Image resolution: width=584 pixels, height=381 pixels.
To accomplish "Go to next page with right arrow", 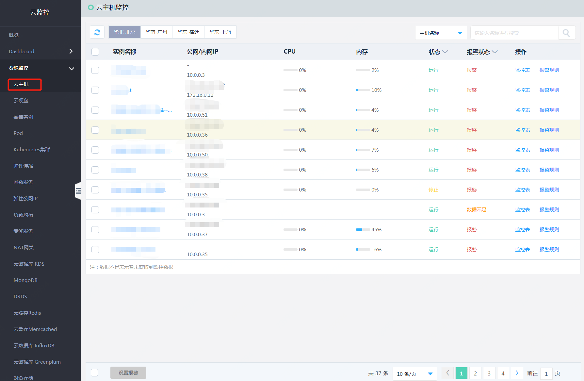I will click(517, 373).
